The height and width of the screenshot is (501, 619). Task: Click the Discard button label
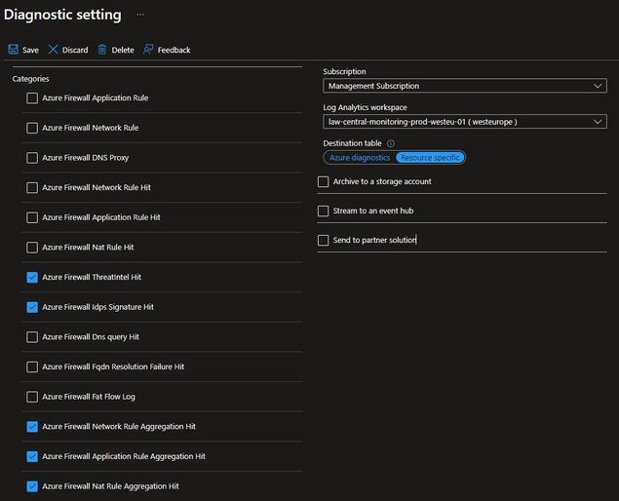coord(75,50)
